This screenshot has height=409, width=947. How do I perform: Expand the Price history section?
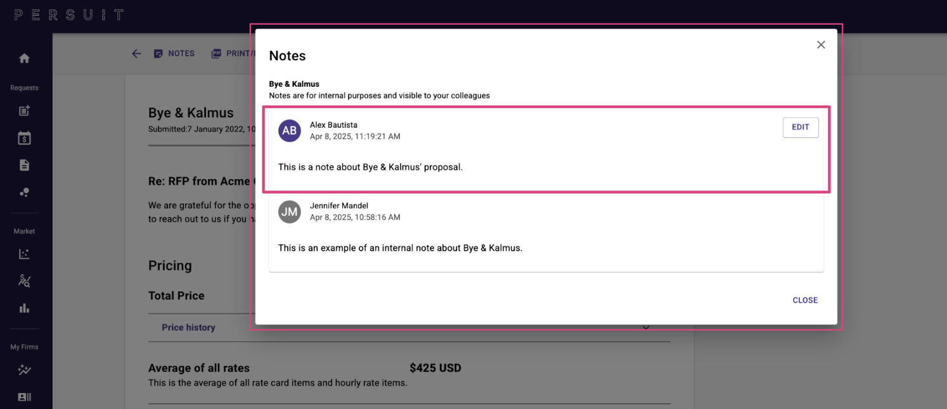tap(409, 327)
